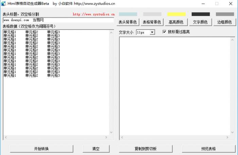Click the black text color swatch

[x=201, y=14]
